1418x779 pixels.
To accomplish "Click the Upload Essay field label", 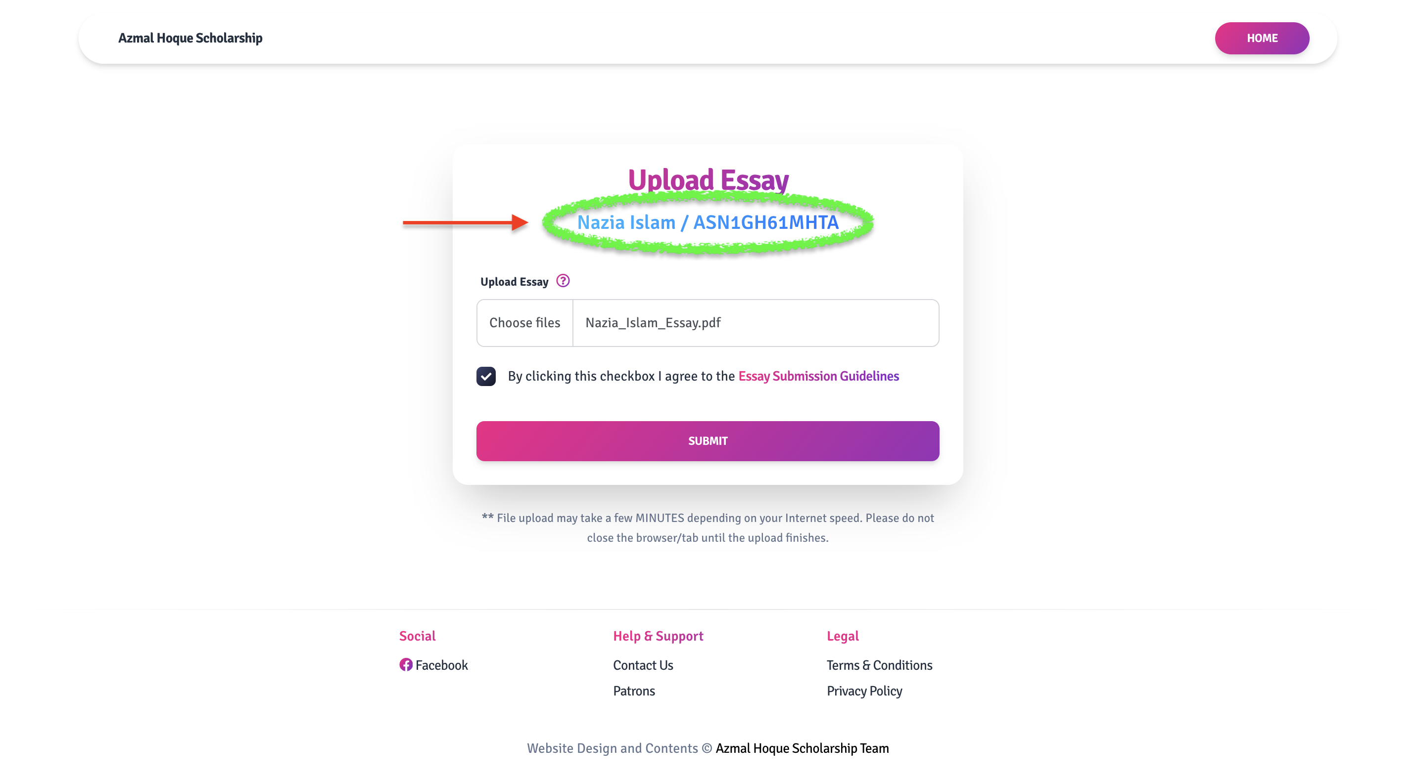I will point(514,282).
